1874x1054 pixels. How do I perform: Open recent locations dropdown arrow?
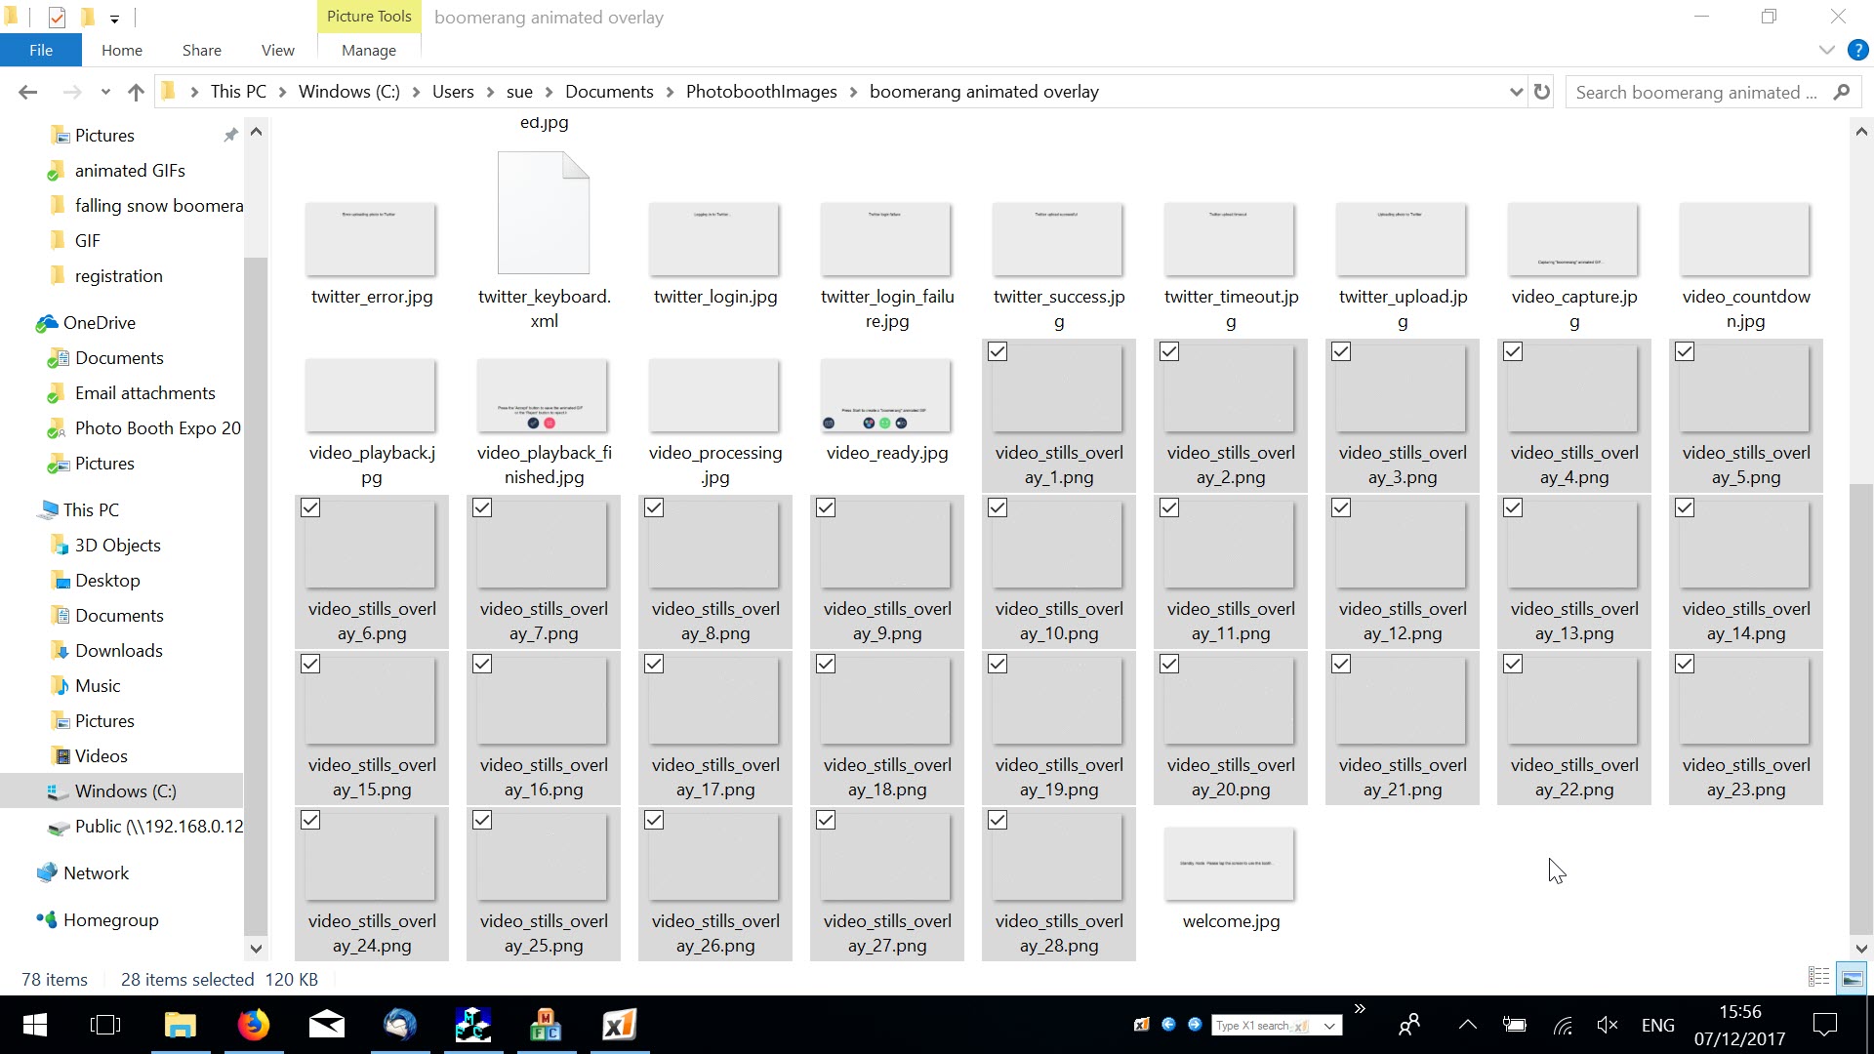point(105,92)
